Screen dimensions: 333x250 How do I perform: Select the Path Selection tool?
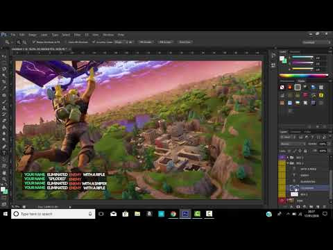click(4, 159)
